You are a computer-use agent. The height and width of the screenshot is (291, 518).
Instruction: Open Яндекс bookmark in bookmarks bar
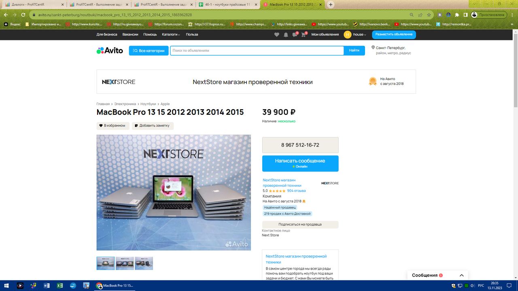(x=12, y=24)
